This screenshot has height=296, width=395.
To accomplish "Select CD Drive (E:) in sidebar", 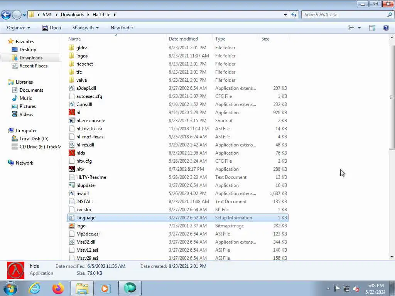I will (40, 147).
